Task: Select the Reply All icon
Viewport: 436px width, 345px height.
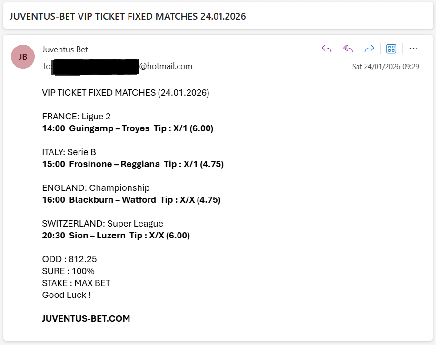Action: (x=347, y=49)
